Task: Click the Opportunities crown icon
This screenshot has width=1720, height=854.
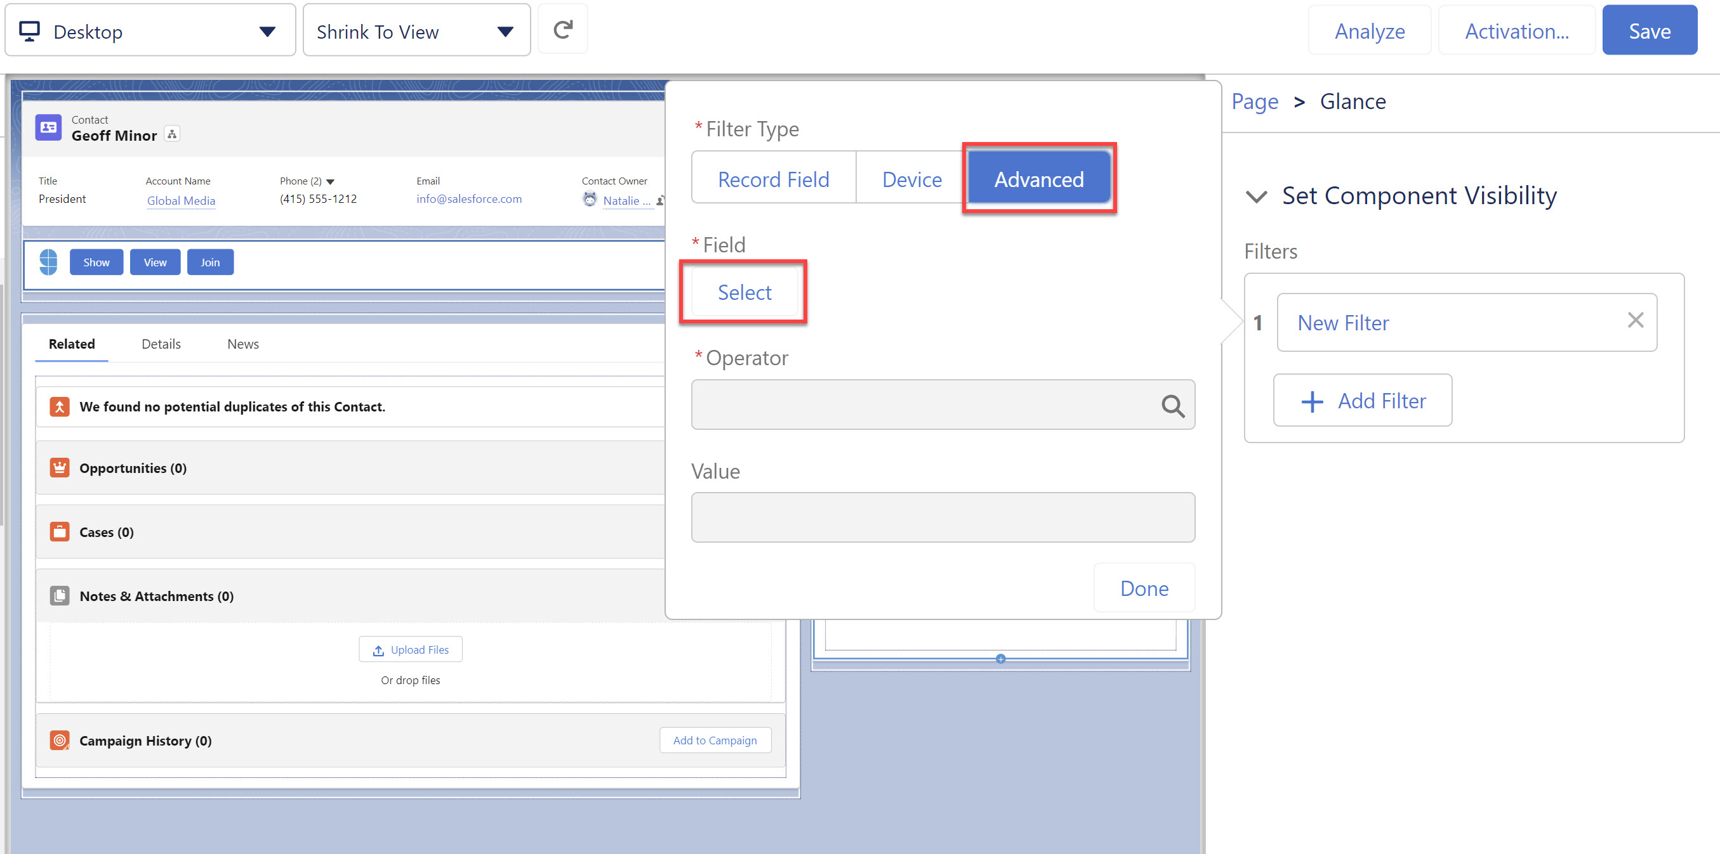Action: (x=60, y=468)
